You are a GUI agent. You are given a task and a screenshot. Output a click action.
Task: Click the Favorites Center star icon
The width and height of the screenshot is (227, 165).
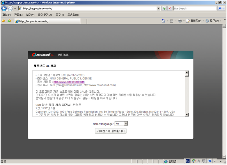coord(3,21)
